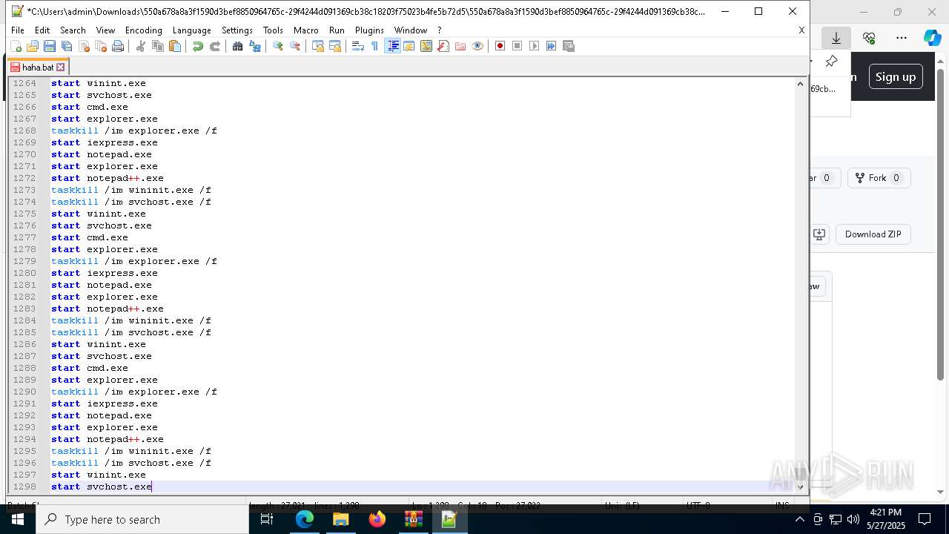Open the Language menu
Screen dimensions: 949x534
[x=191, y=30]
